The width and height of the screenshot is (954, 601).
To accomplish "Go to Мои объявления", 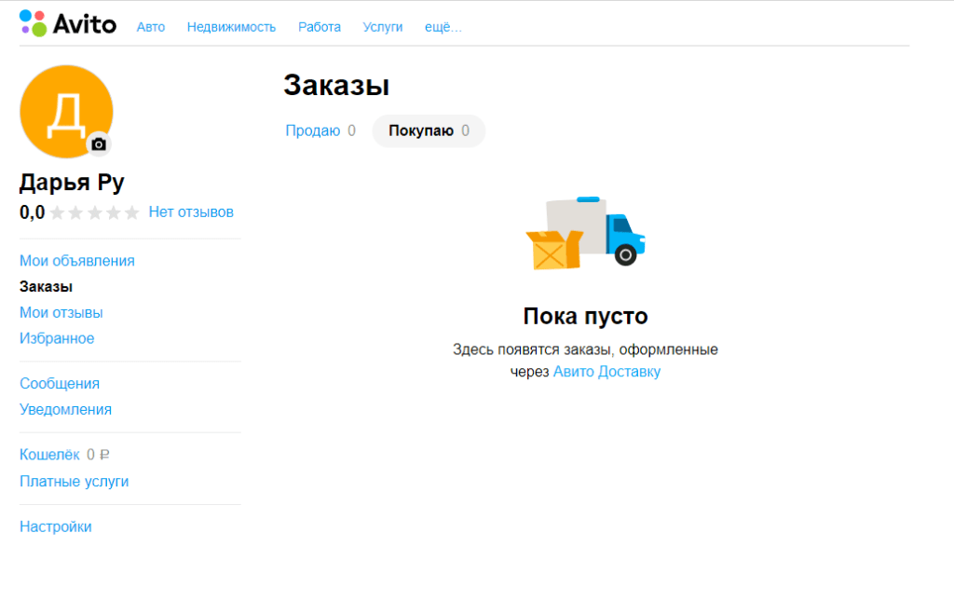I will 77,261.
